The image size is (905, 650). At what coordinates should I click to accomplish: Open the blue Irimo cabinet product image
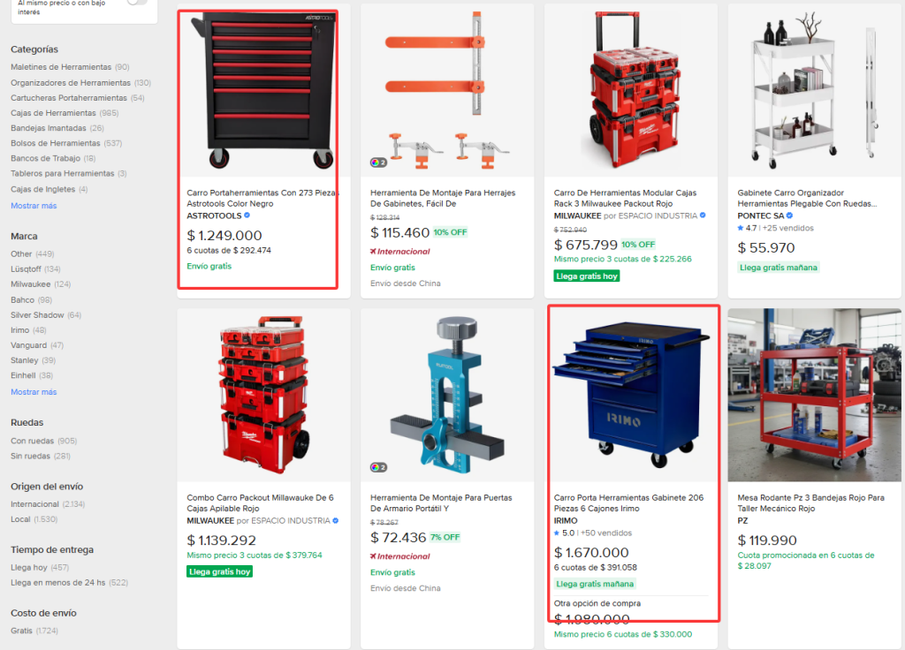(x=631, y=395)
